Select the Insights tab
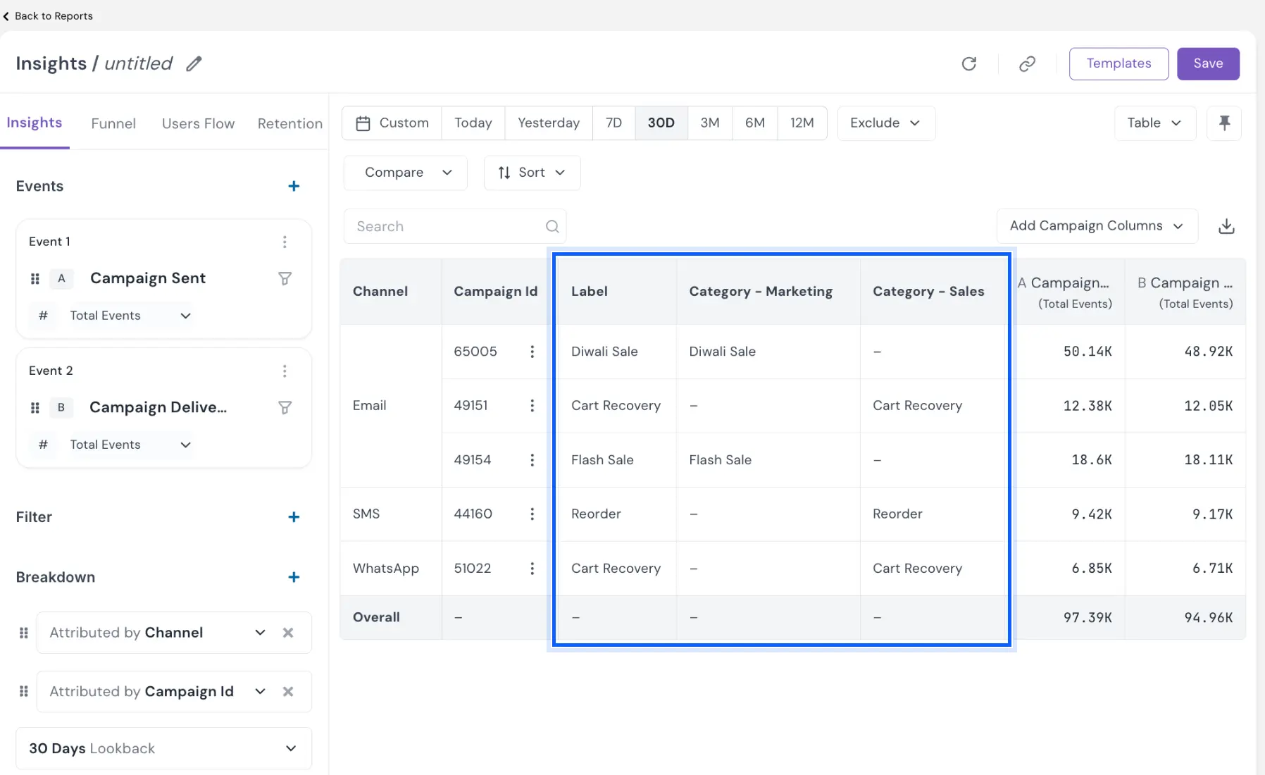 (x=35, y=123)
